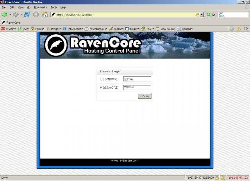Click the red 192.168.47.102 status text
The width and height of the screenshot is (250, 181).
(x=238, y=177)
